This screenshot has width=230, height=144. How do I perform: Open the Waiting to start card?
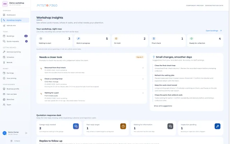point(54,41)
